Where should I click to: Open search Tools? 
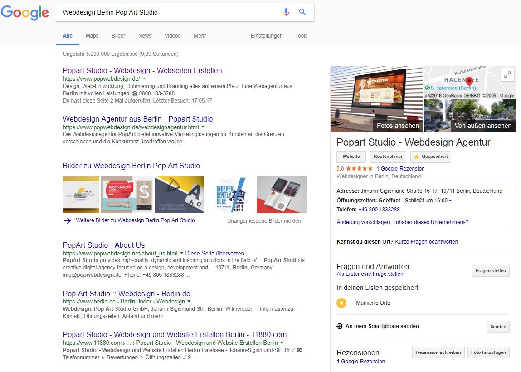[x=302, y=36]
